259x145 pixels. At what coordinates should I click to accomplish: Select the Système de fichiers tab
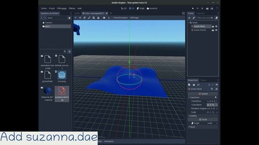pyautogui.click(x=50, y=13)
